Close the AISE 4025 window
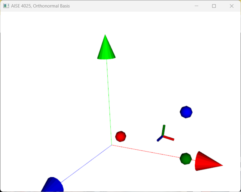The height and width of the screenshot is (192, 241). 231,6
